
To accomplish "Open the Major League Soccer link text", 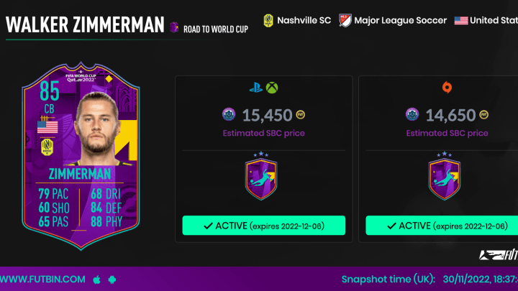I will coord(401,20).
